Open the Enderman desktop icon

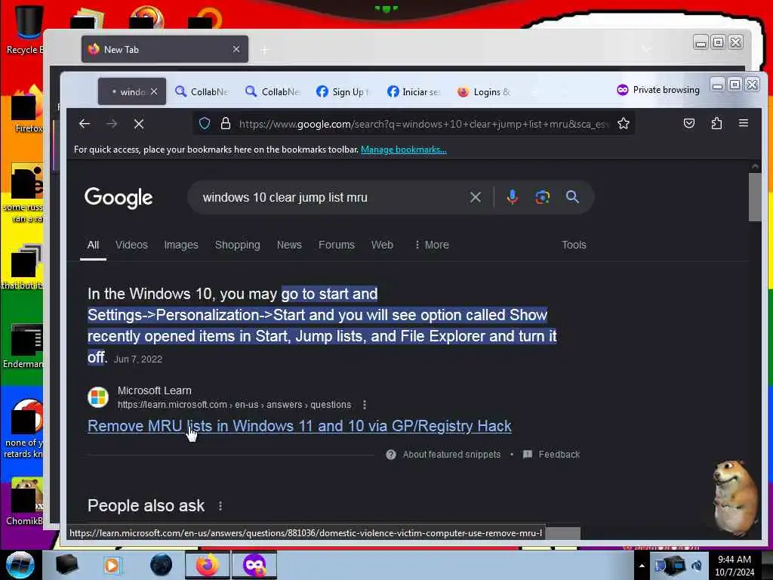pyautogui.click(x=23, y=347)
